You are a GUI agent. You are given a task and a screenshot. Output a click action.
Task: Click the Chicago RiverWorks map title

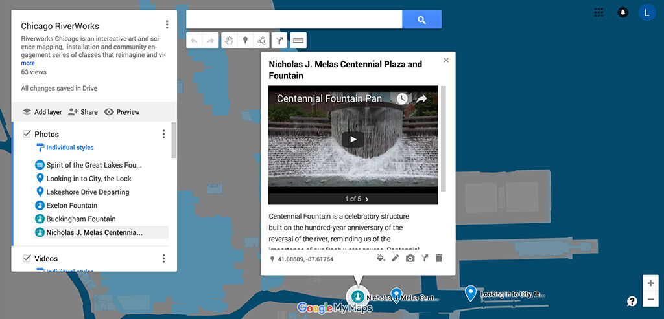tap(60, 26)
